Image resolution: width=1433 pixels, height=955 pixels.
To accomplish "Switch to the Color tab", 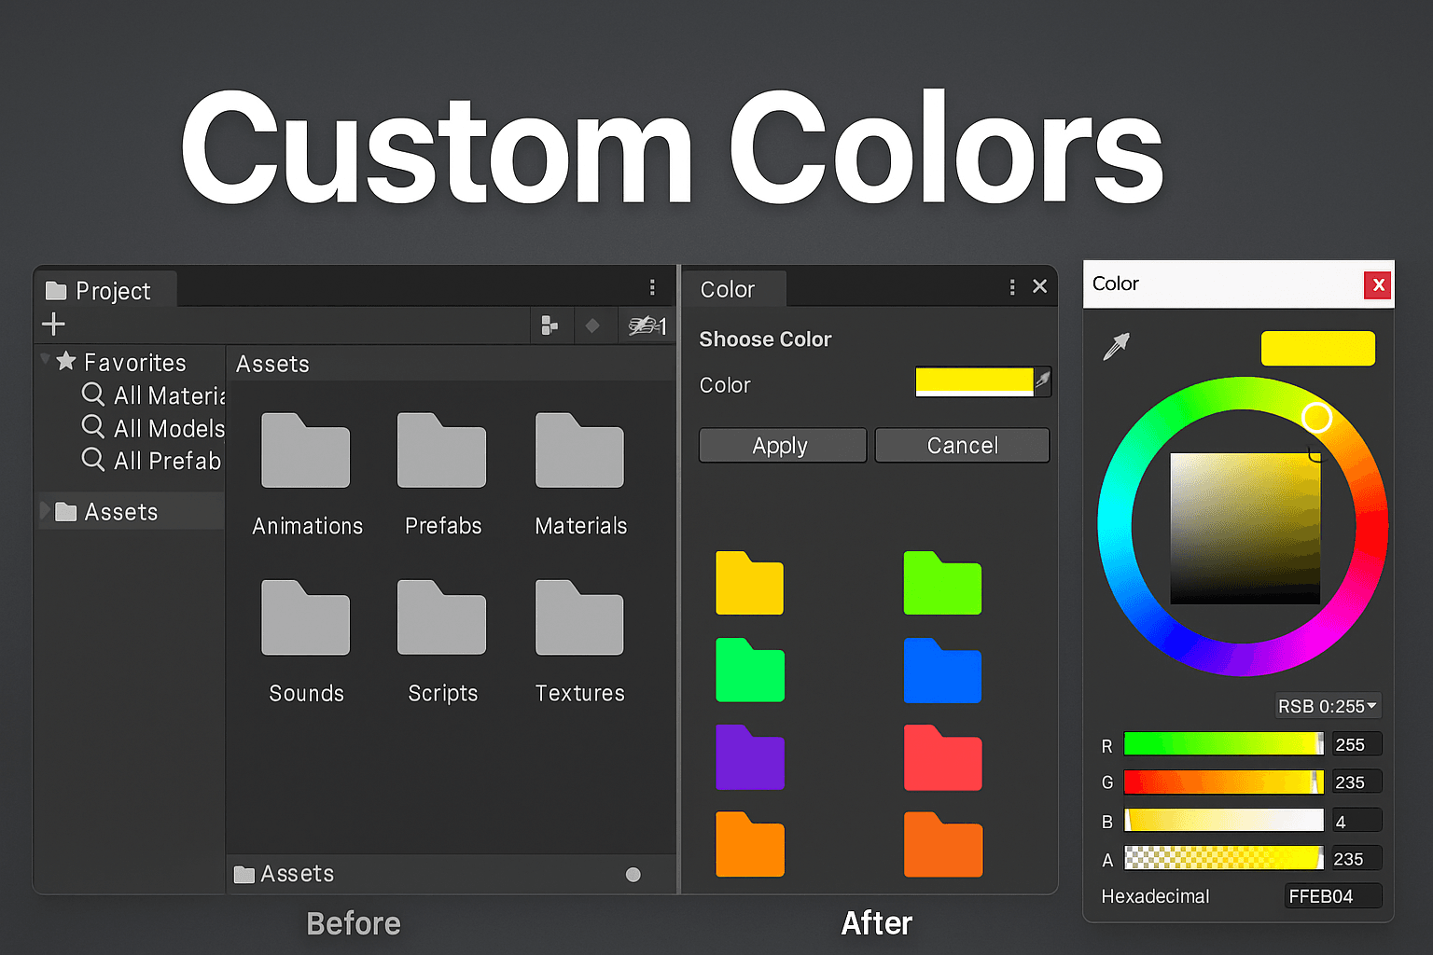I will coord(734,289).
